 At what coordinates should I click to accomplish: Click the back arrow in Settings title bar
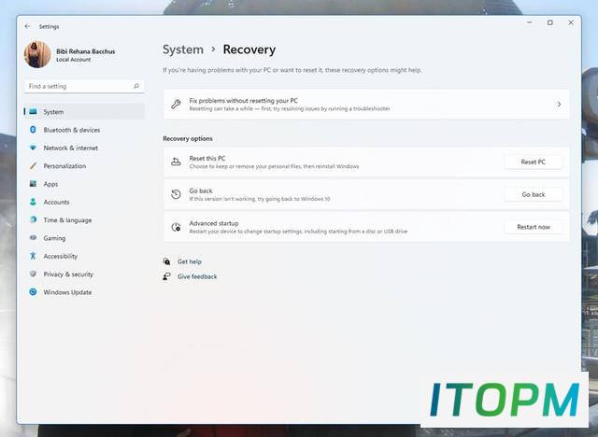27,26
